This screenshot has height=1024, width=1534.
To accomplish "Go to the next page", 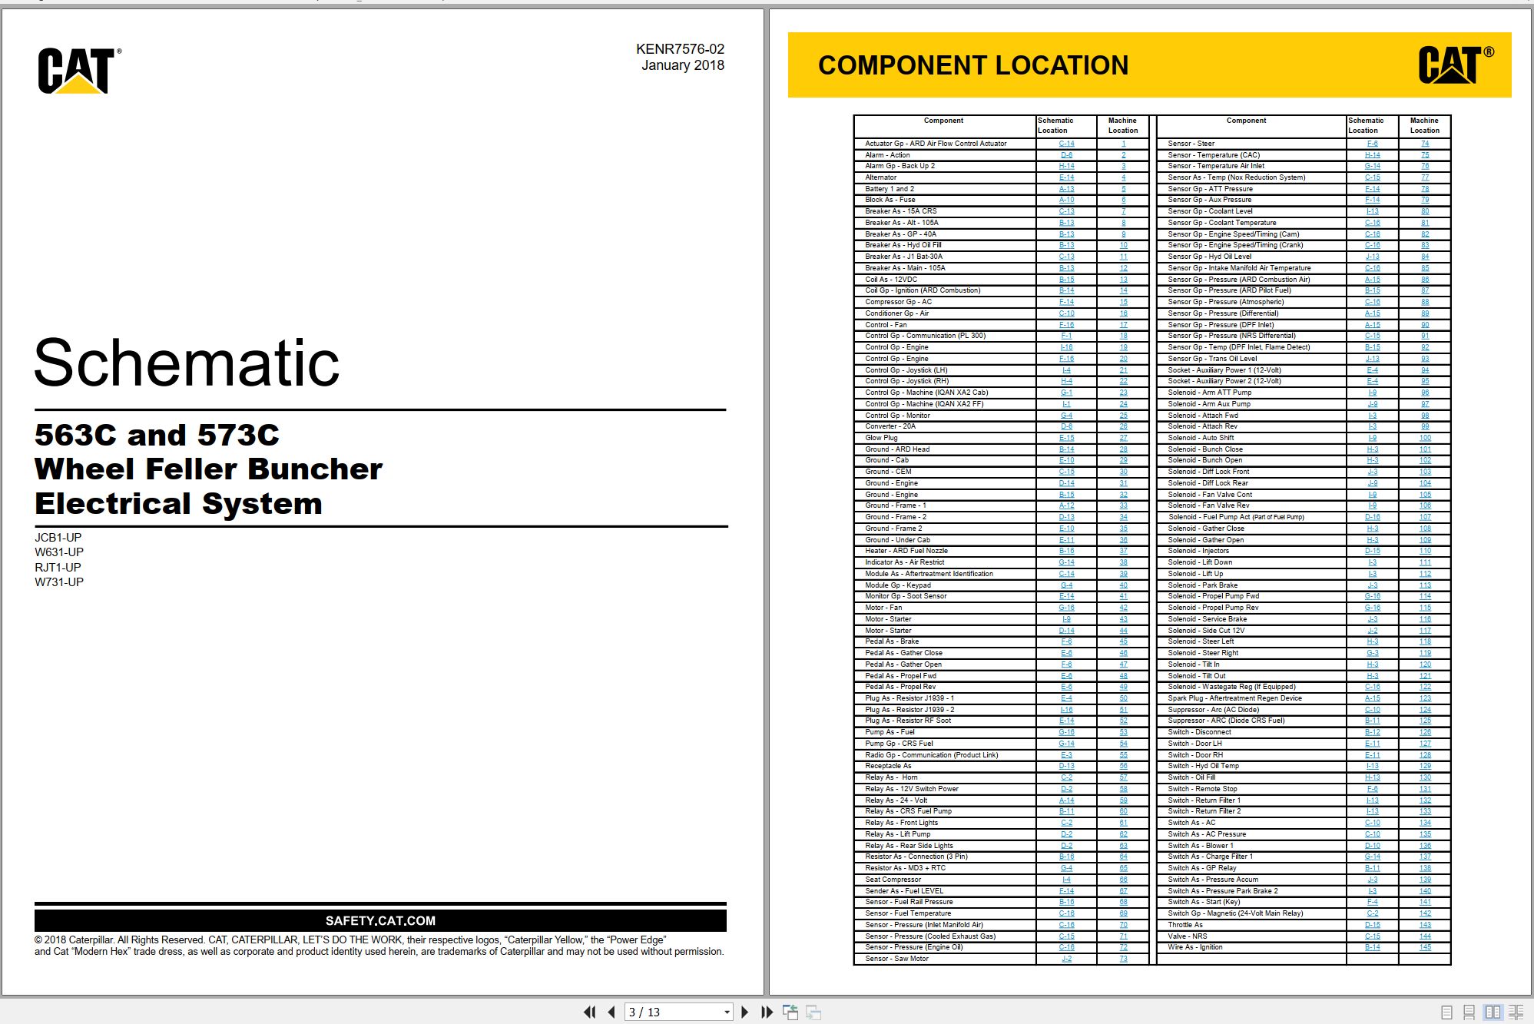I will point(744,1012).
